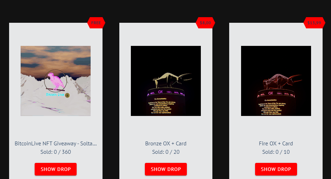Viewport: 331px width, 179px height.
Task: Click the $13,99 price badge
Action: click(314, 23)
